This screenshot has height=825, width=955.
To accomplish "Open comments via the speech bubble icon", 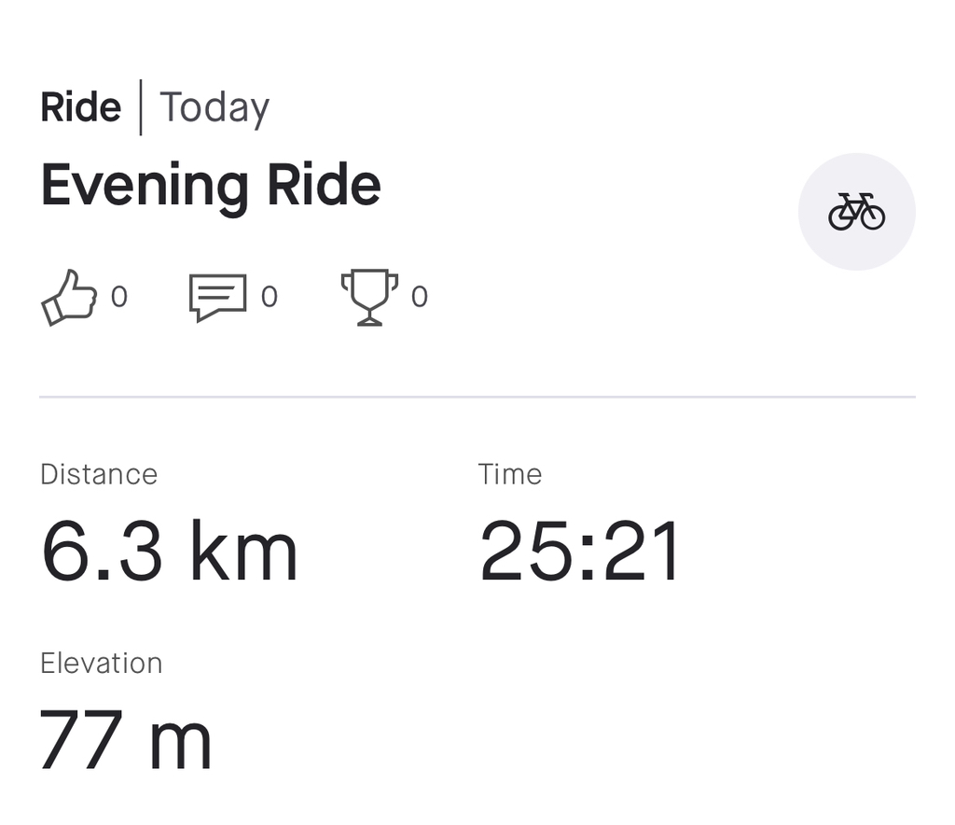I will (x=217, y=298).
